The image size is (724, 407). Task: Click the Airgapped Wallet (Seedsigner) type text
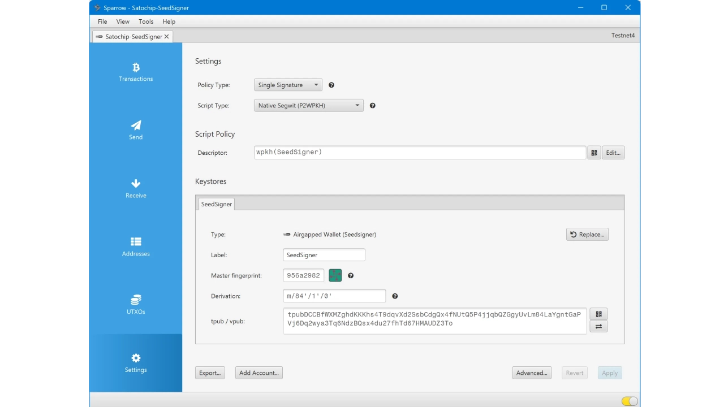click(334, 234)
